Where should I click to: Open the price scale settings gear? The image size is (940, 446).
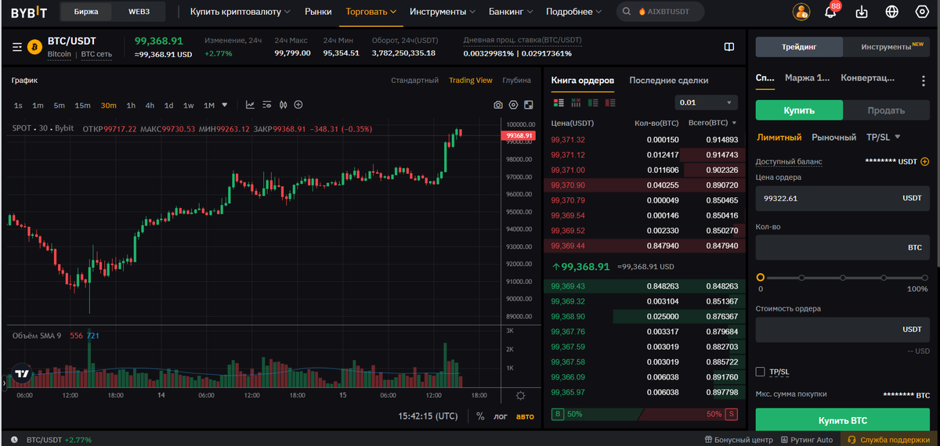(521, 396)
